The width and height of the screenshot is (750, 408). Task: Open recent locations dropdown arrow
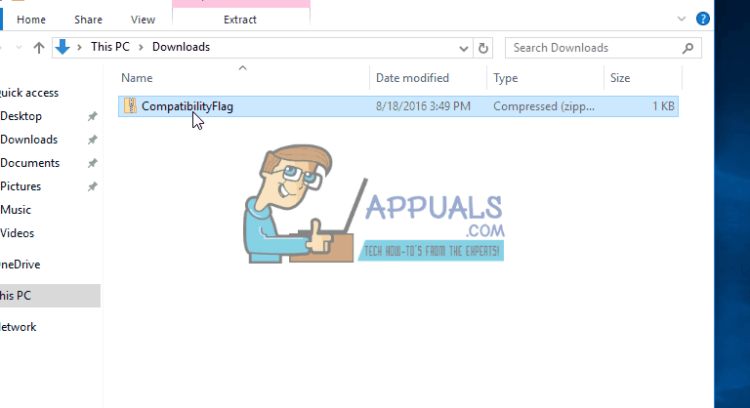coord(20,48)
